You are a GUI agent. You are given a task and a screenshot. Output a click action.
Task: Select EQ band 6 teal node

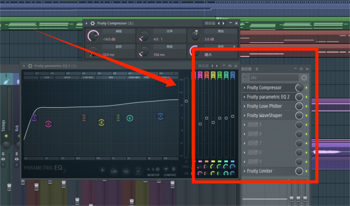[130, 118]
